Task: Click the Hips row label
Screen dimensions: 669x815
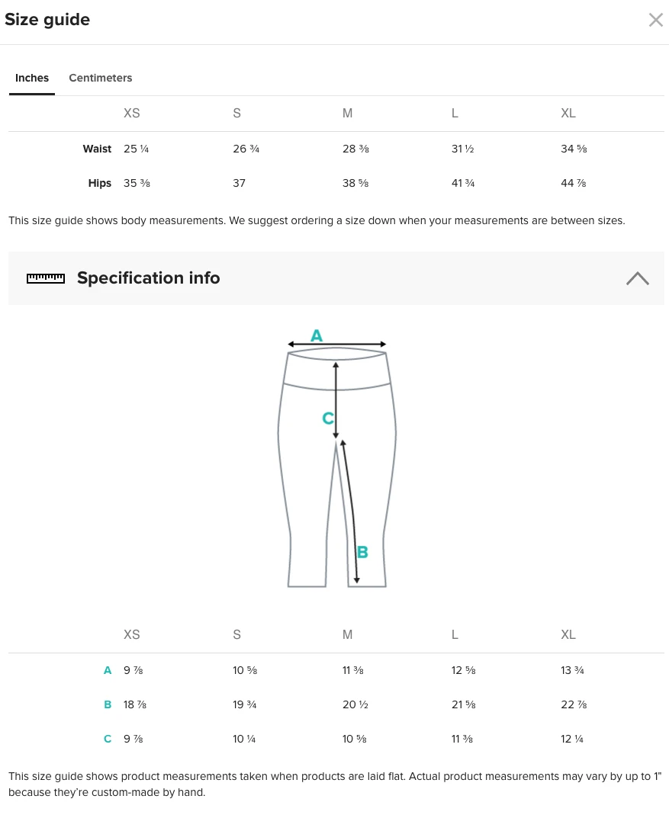Action: click(99, 183)
